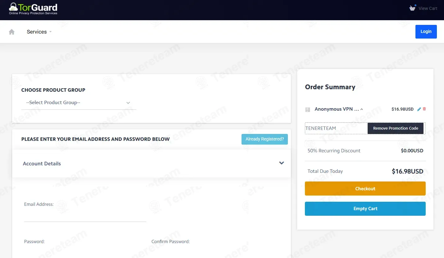Collapse the Anonymous VPN item details caret
The image size is (444, 258).
coord(362,109)
